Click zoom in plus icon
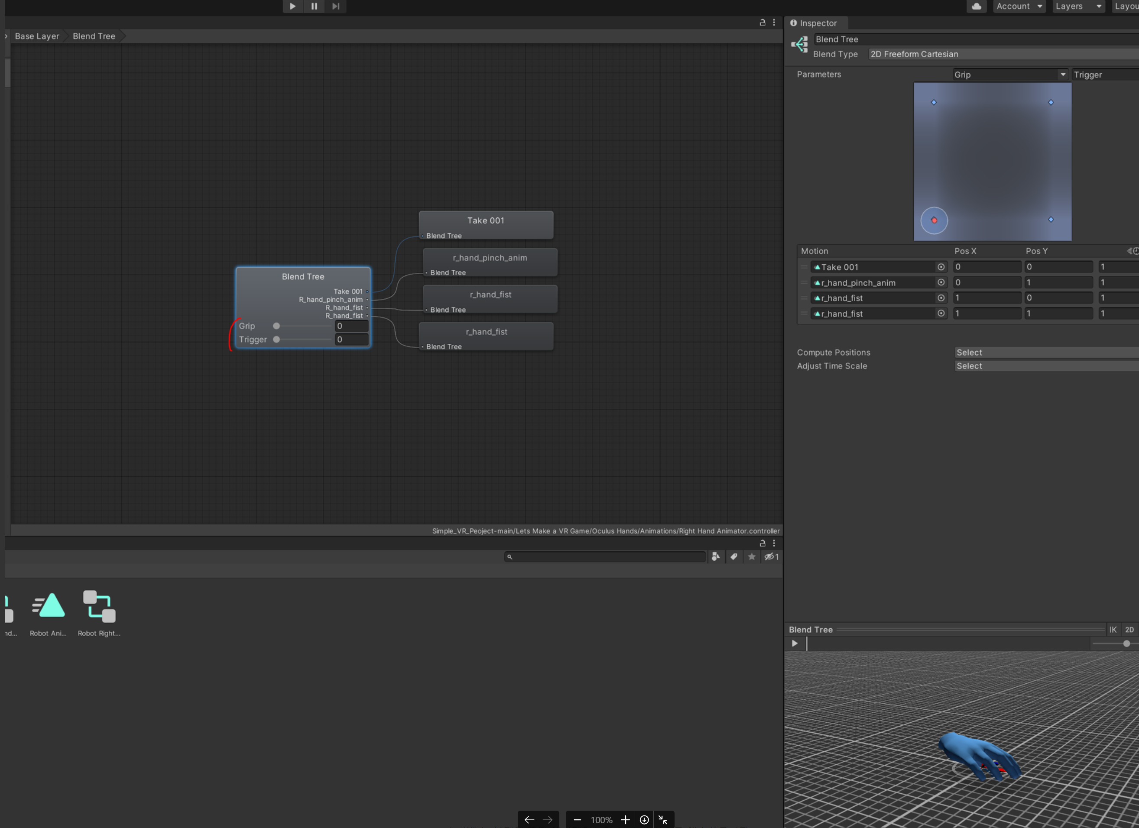1139x828 pixels. click(x=625, y=819)
